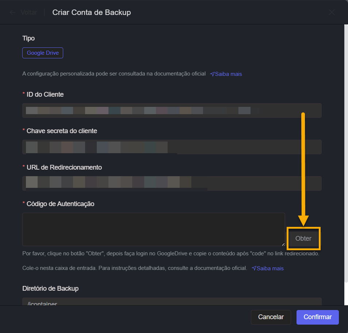Click the Voltar back link
Screen dimensions: 348x333
29,12
